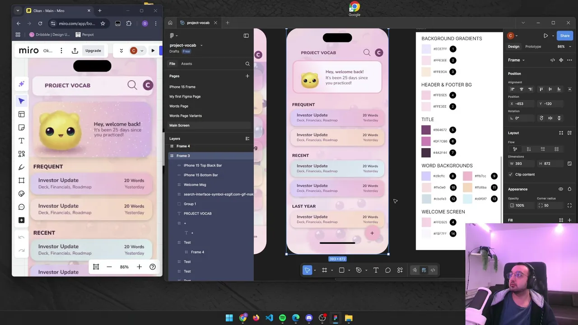The height and width of the screenshot is (325, 578).
Task: Open Figma main menu logo
Action: pos(172,35)
